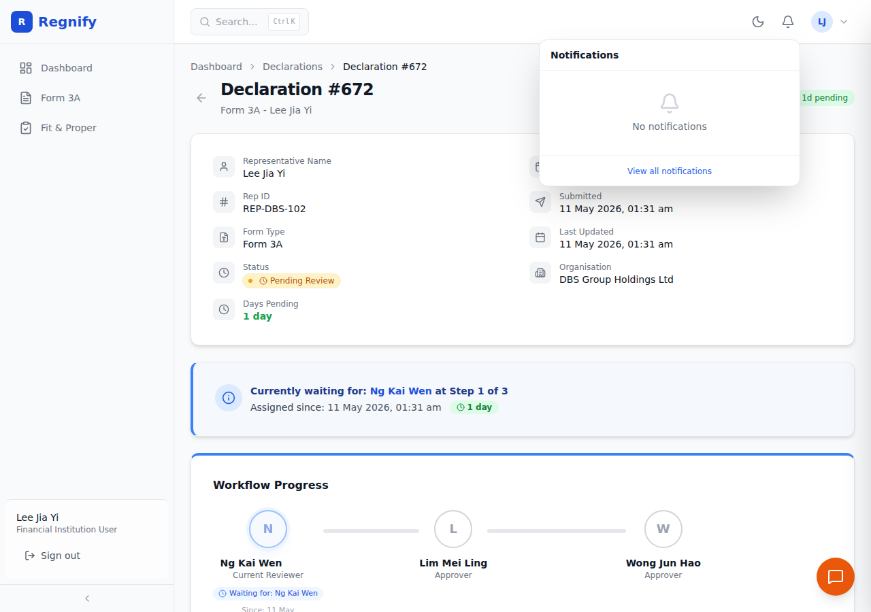Click the Workflow Progress heading

[x=271, y=485]
